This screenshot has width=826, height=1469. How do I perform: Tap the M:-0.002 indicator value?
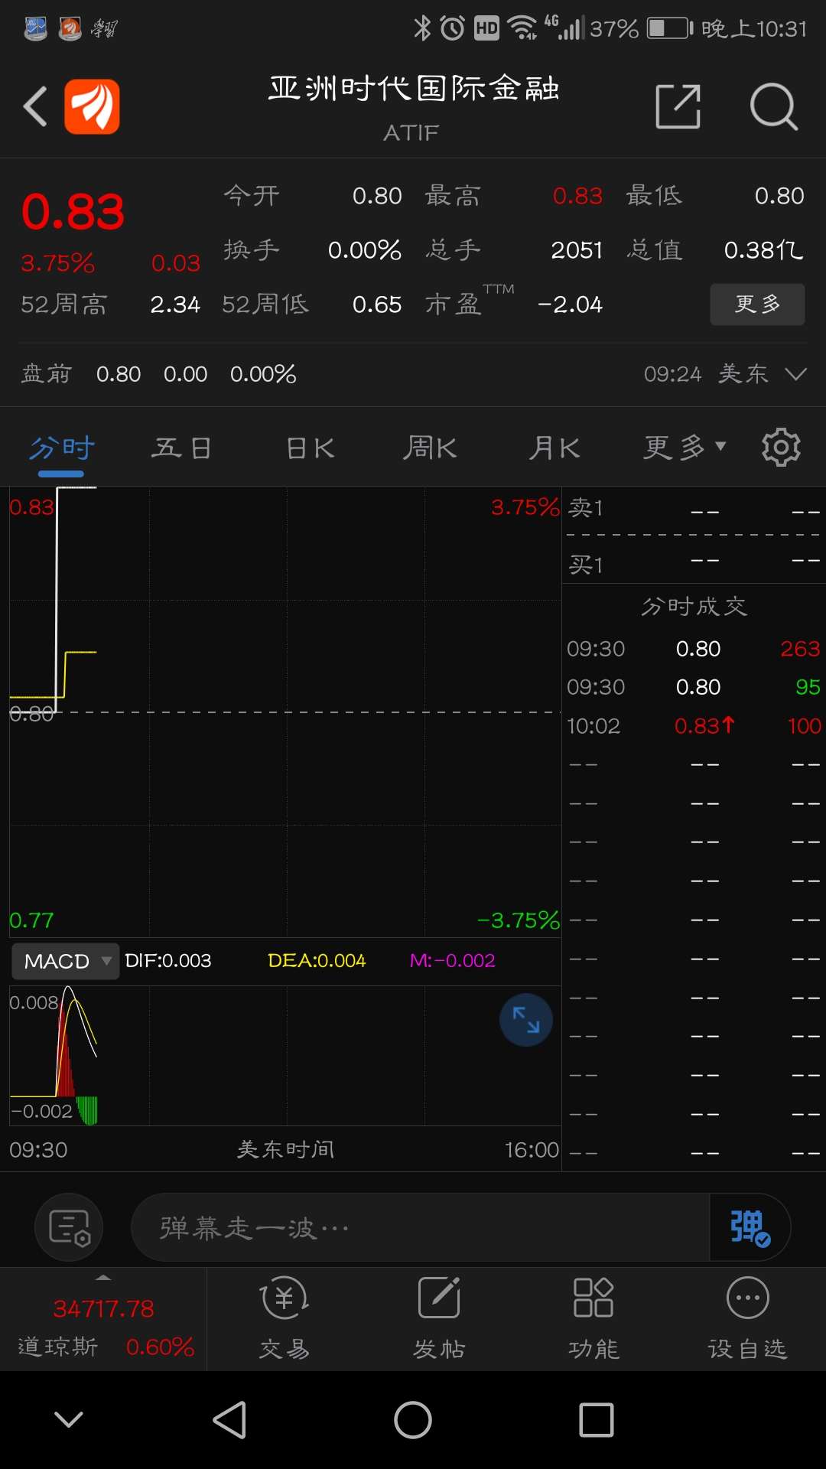click(x=453, y=961)
